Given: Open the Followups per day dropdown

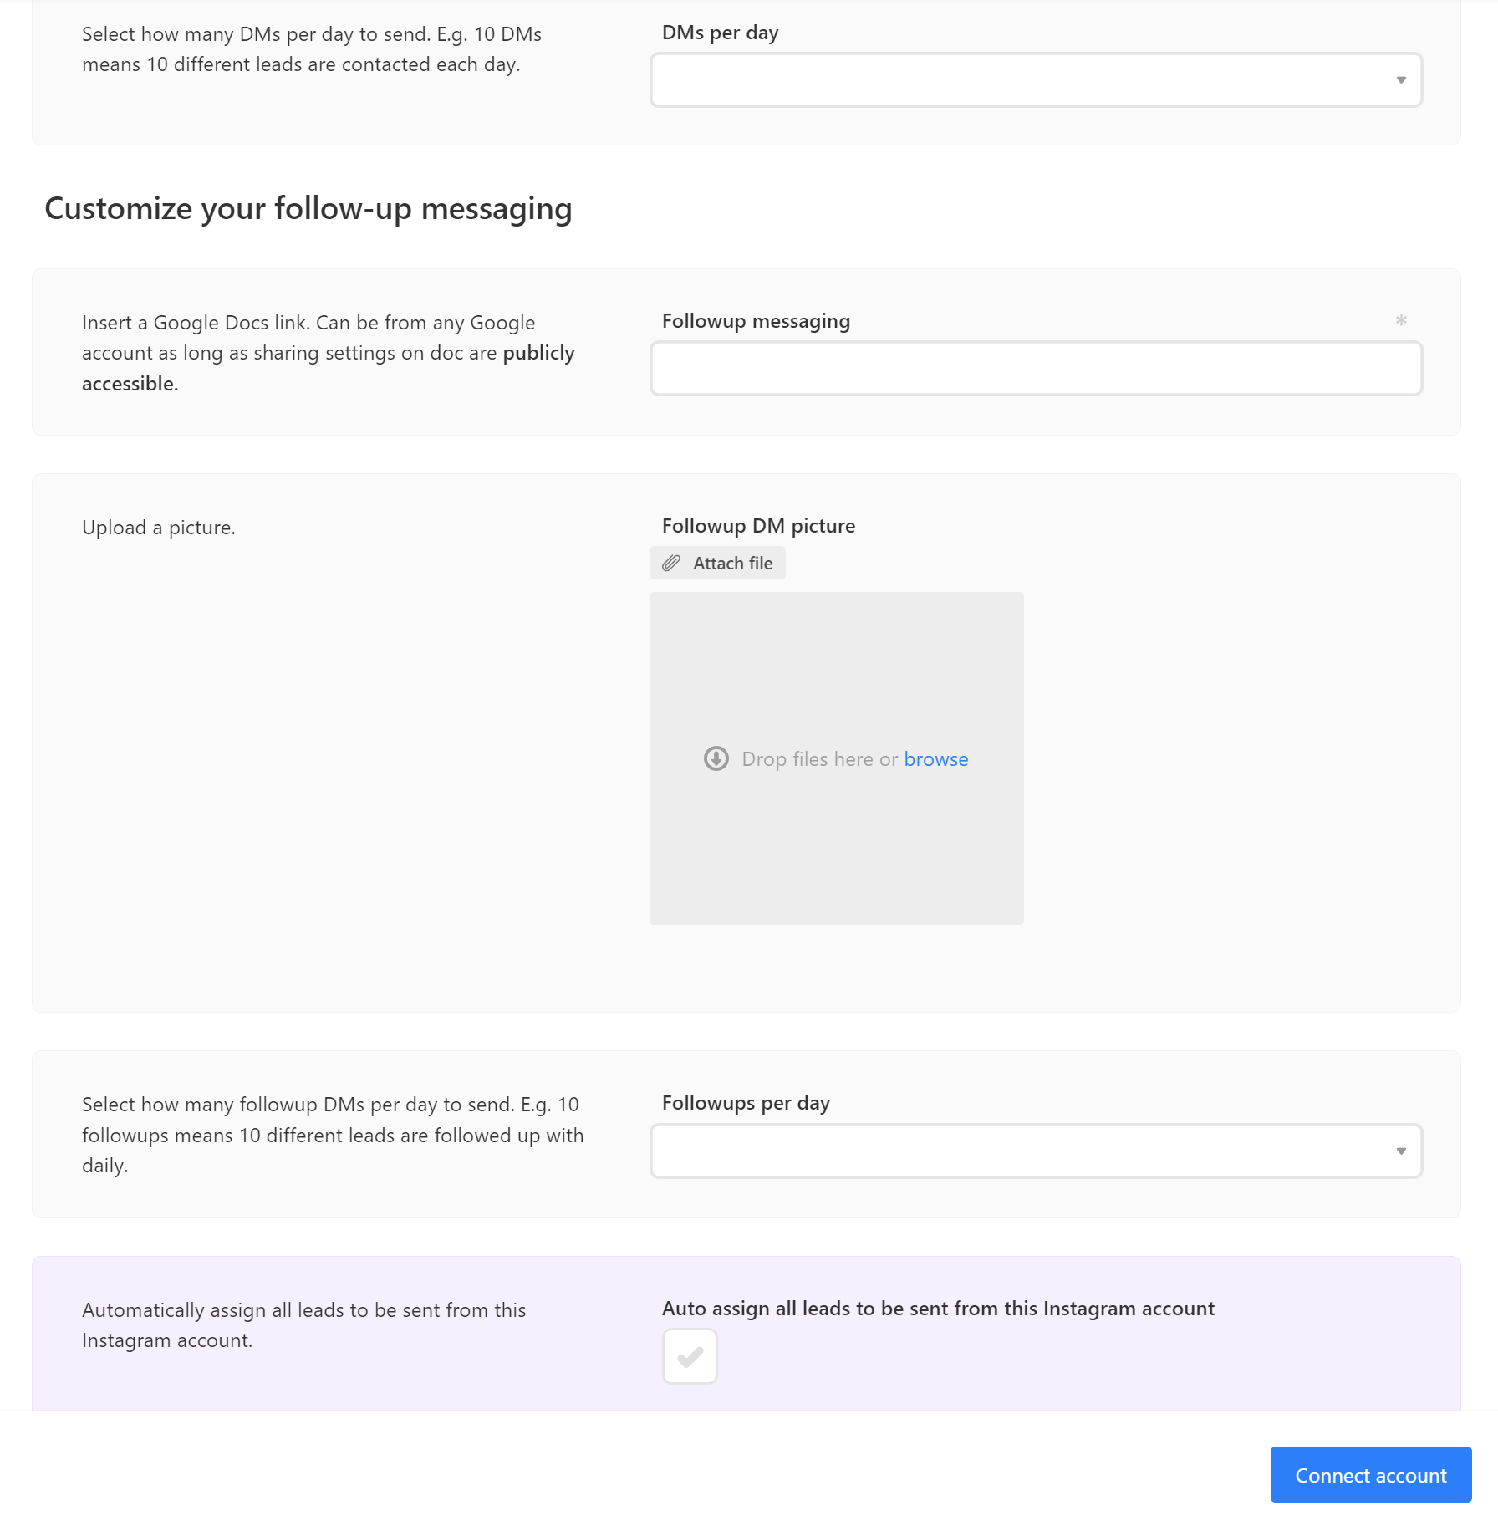Looking at the screenshot, I should 1035,1151.
